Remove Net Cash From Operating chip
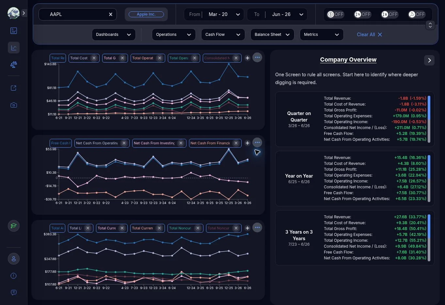 pos(124,143)
